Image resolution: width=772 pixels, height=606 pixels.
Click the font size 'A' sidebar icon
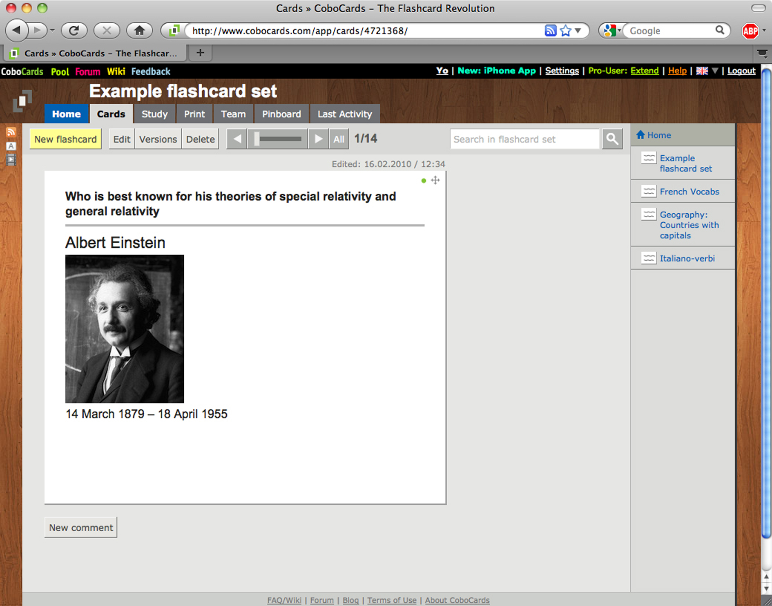pyautogui.click(x=11, y=146)
